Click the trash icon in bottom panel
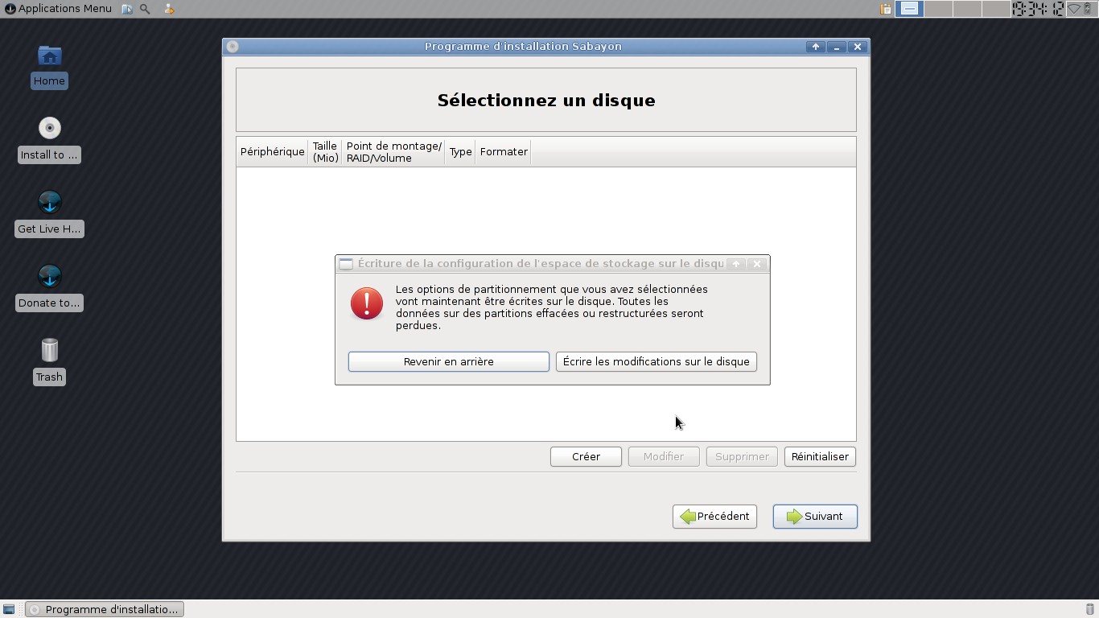This screenshot has width=1099, height=618. 1090,609
